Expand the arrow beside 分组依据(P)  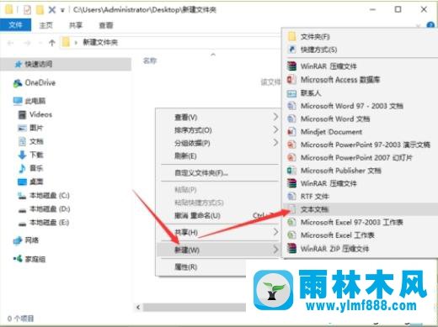coord(275,143)
